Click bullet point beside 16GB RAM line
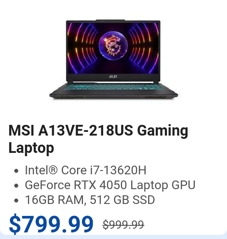The image size is (227, 239). [x=16, y=200]
